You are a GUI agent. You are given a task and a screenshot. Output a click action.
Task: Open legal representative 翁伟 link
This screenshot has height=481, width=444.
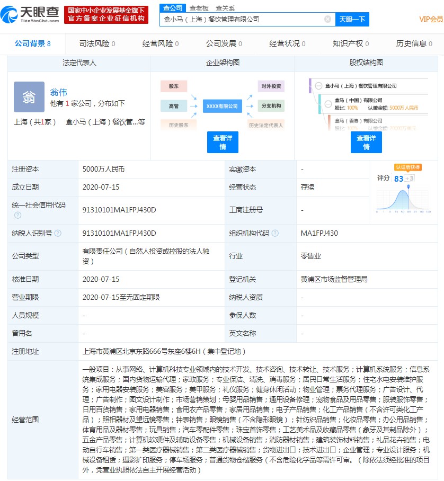click(58, 92)
